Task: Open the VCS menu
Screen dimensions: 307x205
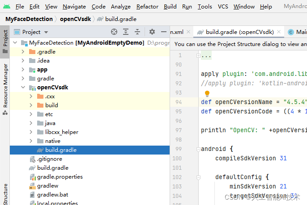Action: coord(223,7)
